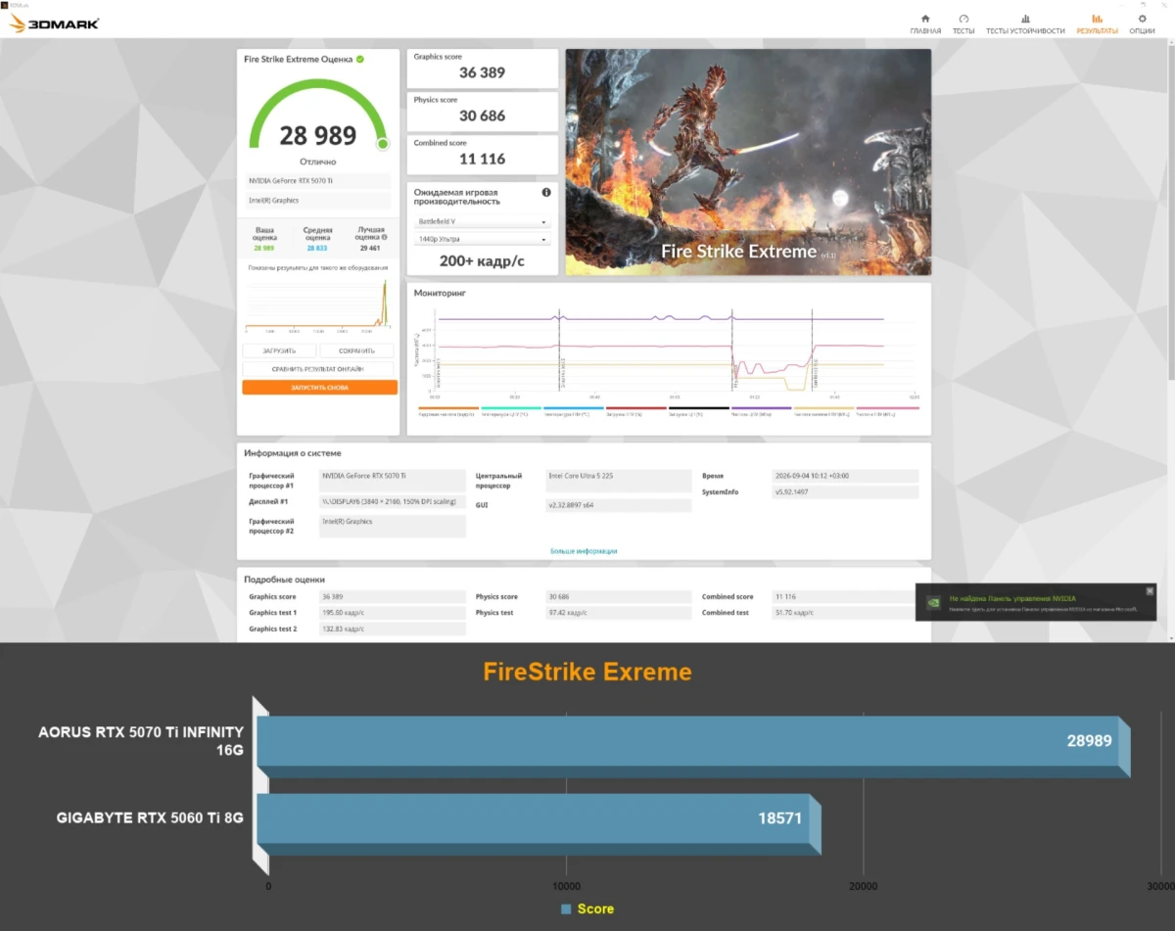Click the NVIDIA logo icon in notification
Image resolution: width=1175 pixels, height=931 pixels.
coord(934,603)
